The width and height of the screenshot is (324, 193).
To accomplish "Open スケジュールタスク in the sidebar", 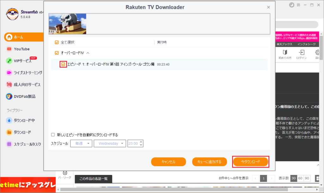I will [23, 144].
